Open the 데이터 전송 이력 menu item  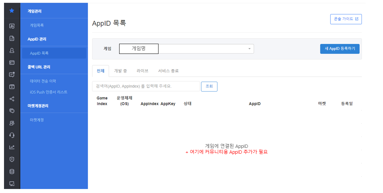point(43,81)
